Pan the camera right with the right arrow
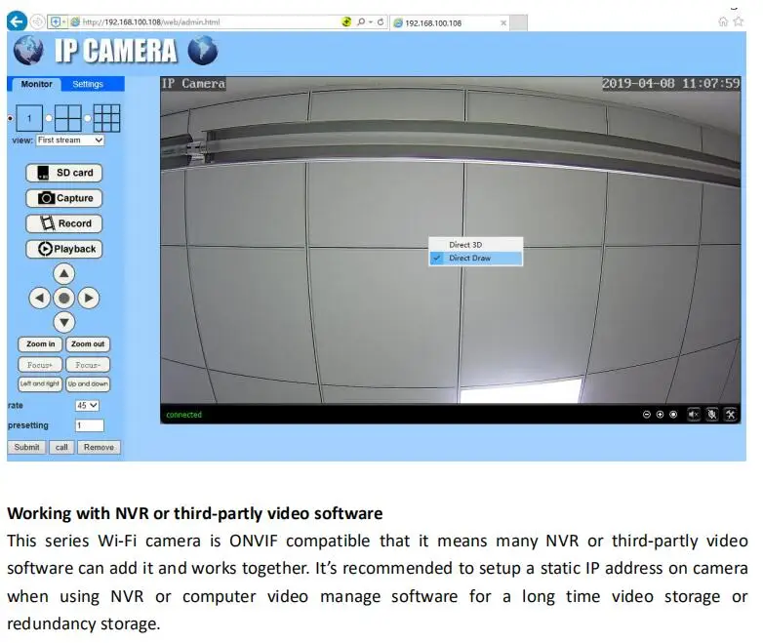 [x=88, y=298]
